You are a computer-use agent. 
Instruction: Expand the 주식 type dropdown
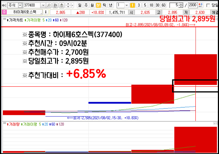point(20,6)
